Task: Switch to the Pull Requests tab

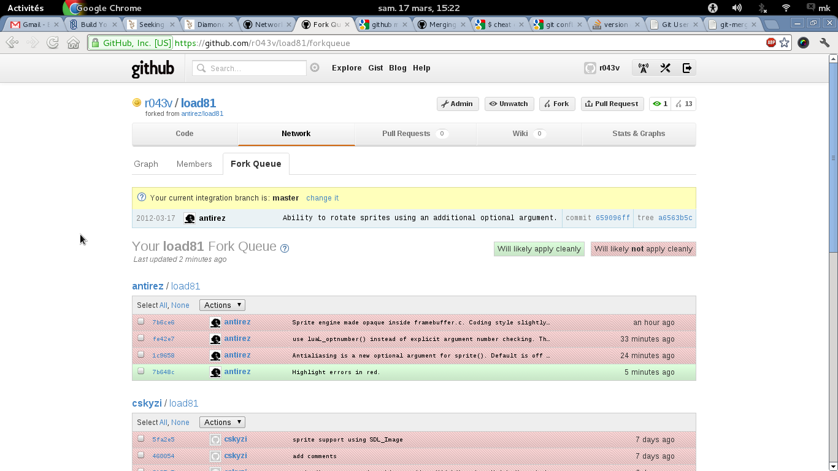Action: pos(415,134)
